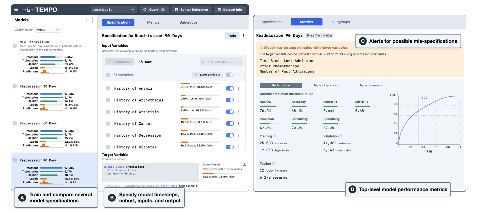
Task: Disable the History of Cancer toggle
Action: 230,124
